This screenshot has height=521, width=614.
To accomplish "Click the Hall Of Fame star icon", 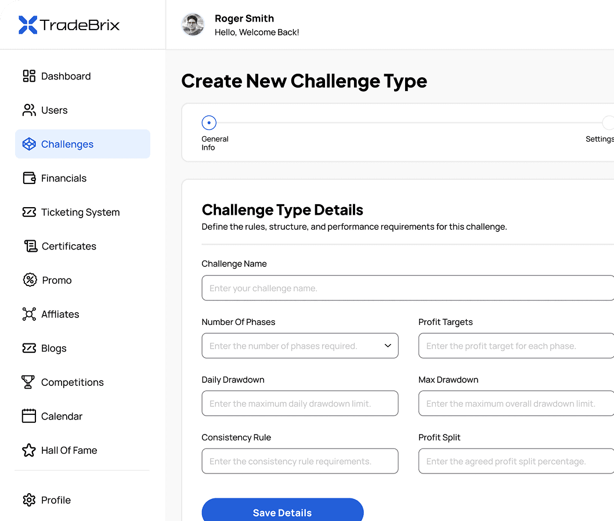I will coord(29,450).
